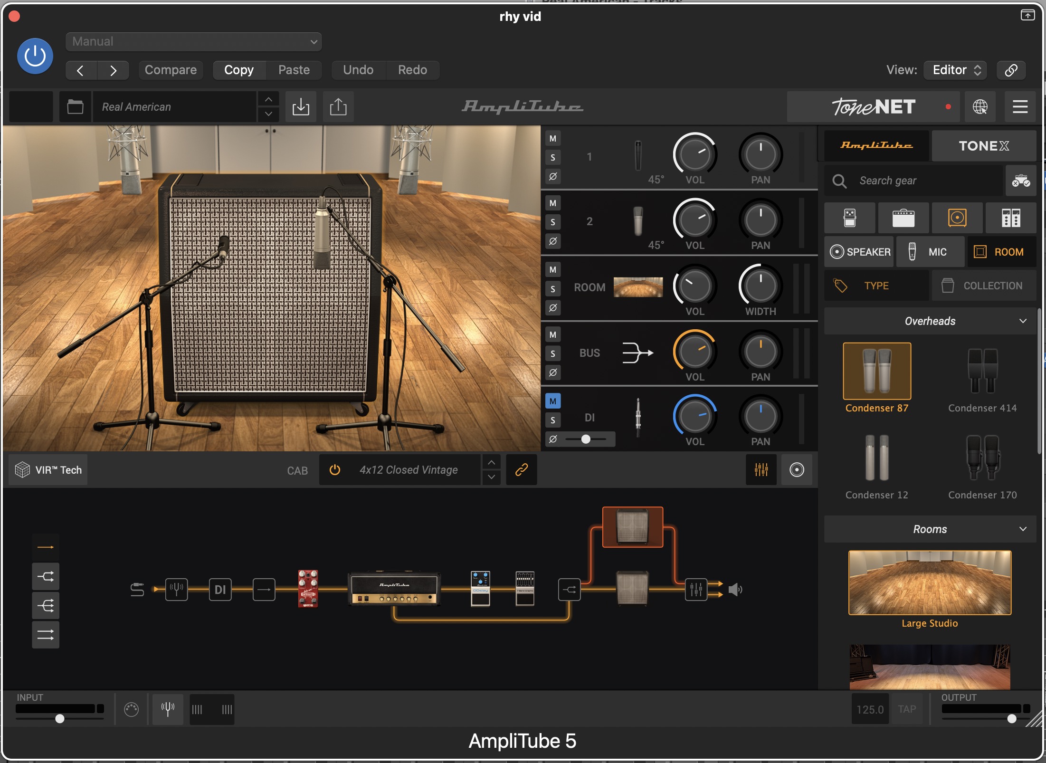Open the hamburger main menu
The height and width of the screenshot is (763, 1046).
pyautogui.click(x=1020, y=107)
